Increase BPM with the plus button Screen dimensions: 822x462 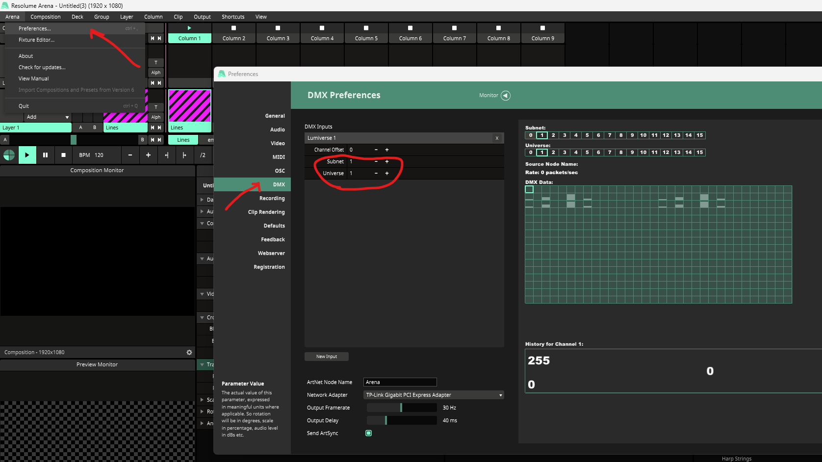pyautogui.click(x=148, y=155)
